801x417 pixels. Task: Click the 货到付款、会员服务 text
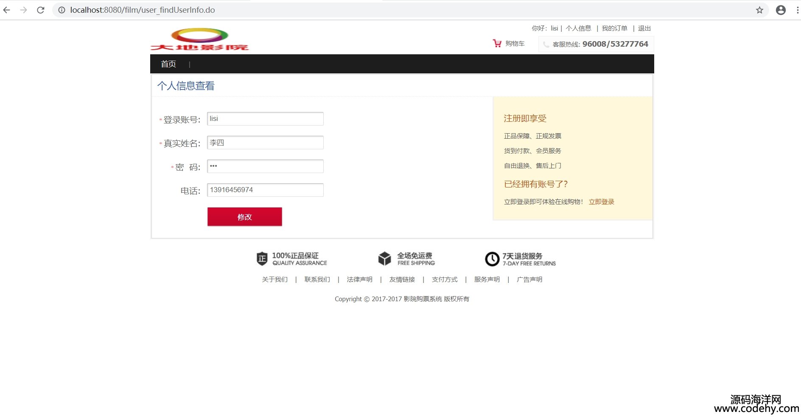pos(533,151)
